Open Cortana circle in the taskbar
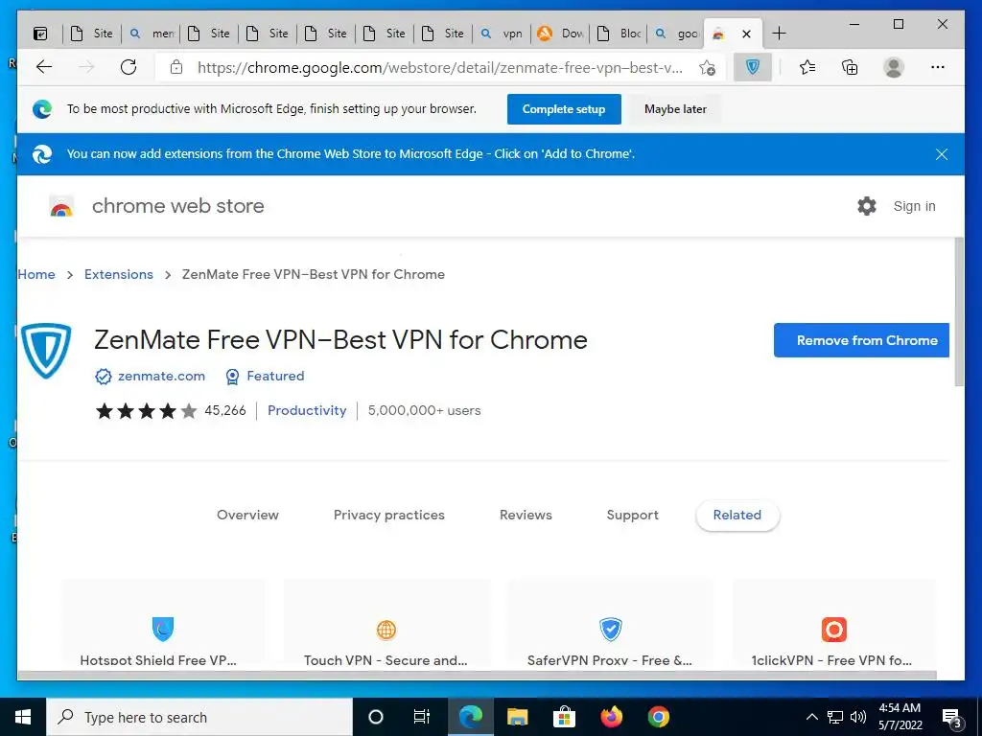The height and width of the screenshot is (736, 982). pos(376,717)
